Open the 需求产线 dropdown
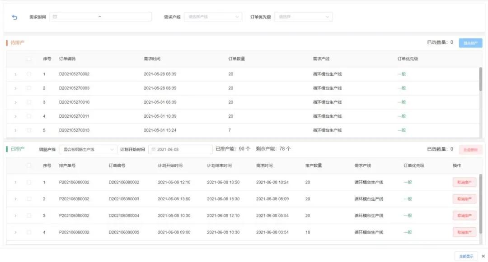This screenshot has width=488, height=262. click(212, 16)
